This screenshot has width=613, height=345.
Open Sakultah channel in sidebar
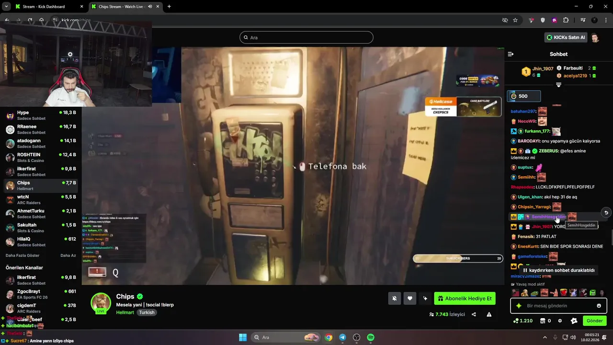(41, 228)
